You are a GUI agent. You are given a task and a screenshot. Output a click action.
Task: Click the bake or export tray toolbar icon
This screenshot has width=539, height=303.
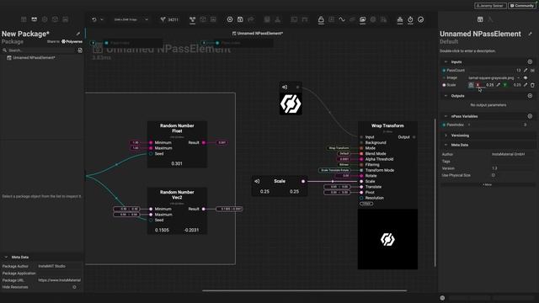400,20
